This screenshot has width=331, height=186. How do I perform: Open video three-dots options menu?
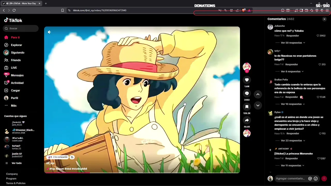[x=234, y=32]
